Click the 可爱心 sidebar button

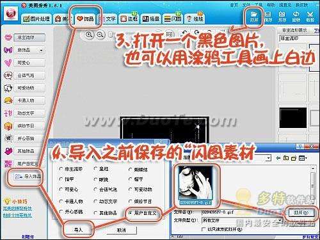(29, 63)
